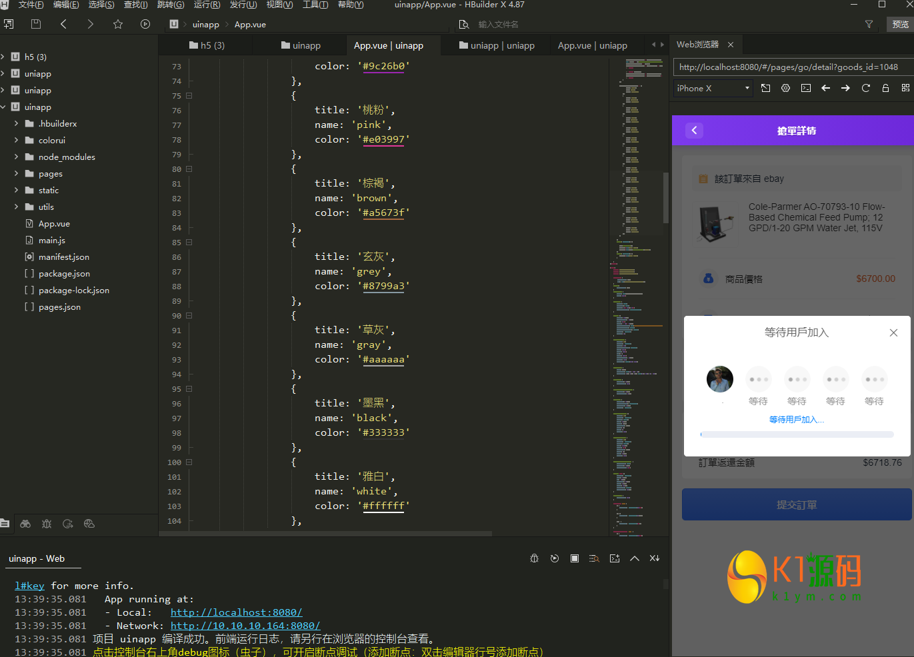The image size is (914, 657).
Task: Expand the node_modules folder
Action: coord(16,157)
